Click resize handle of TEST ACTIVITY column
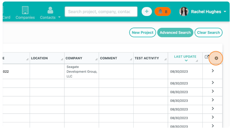The width and height of the screenshot is (231, 132). 166,59
